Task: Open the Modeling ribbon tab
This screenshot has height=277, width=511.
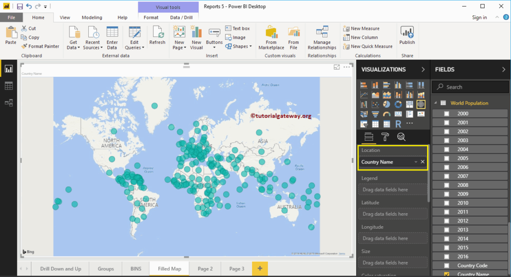Action: click(92, 17)
